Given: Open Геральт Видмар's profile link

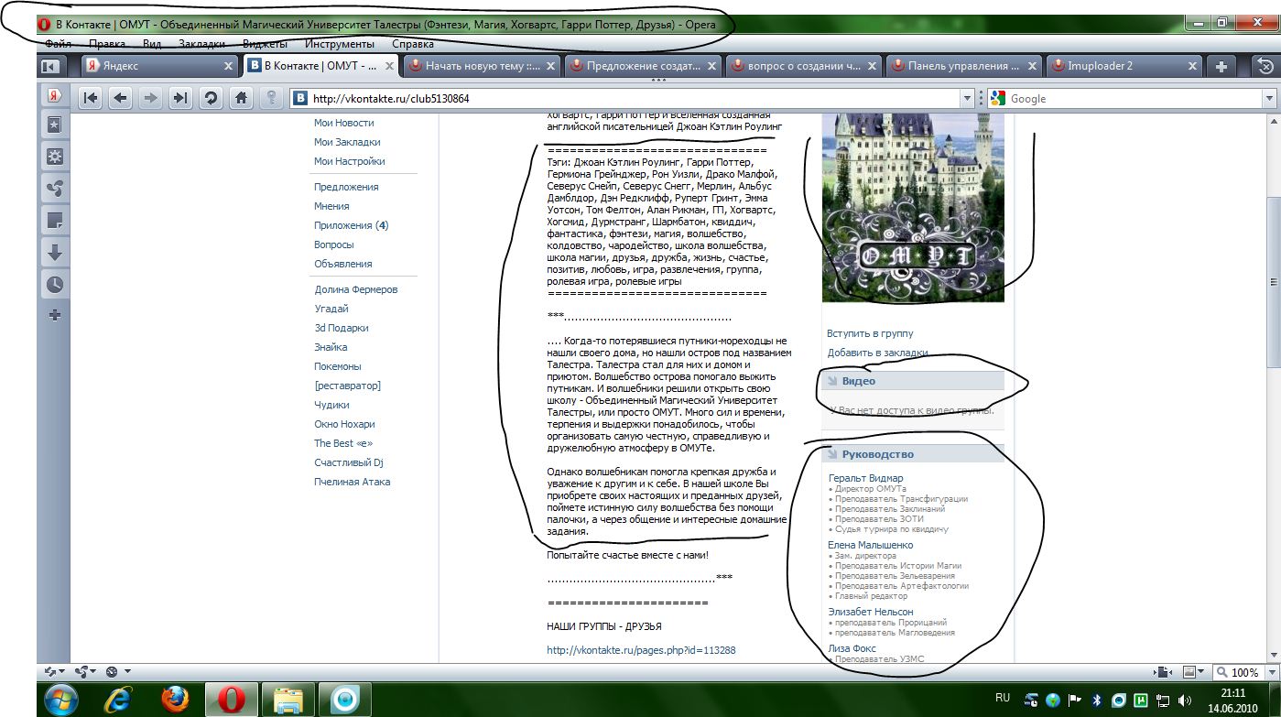Looking at the screenshot, I should click(x=865, y=478).
